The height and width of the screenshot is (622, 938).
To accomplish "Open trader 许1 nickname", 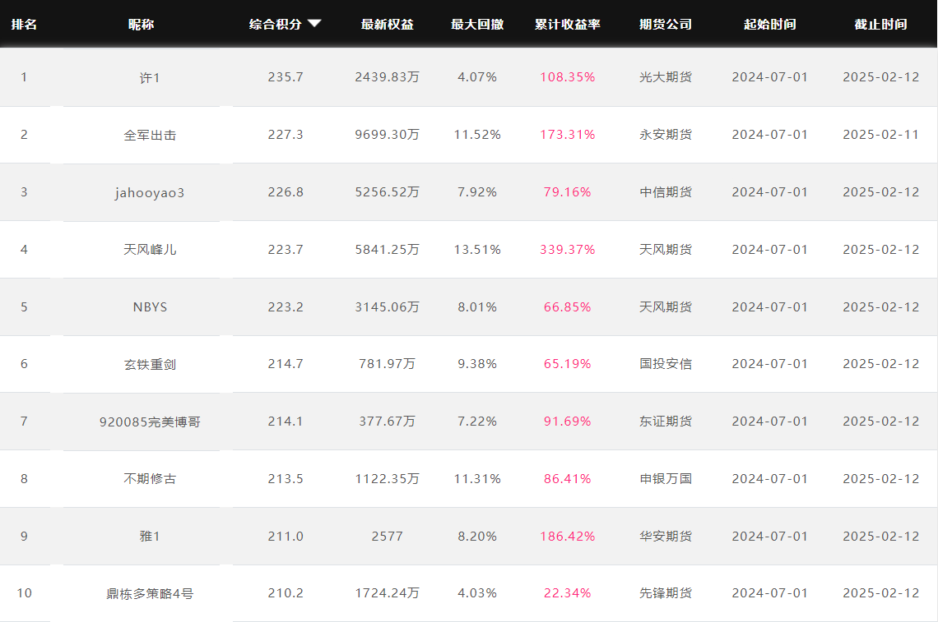I will [x=150, y=78].
